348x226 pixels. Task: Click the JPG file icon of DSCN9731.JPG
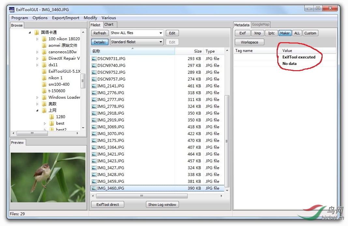94,59
